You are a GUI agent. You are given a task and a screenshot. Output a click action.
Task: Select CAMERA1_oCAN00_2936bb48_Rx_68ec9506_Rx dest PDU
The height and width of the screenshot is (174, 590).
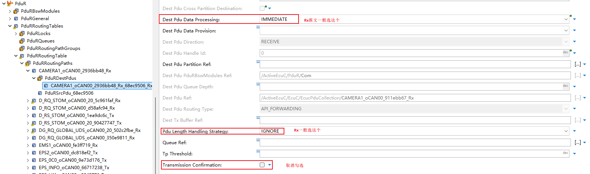[x=101, y=86]
